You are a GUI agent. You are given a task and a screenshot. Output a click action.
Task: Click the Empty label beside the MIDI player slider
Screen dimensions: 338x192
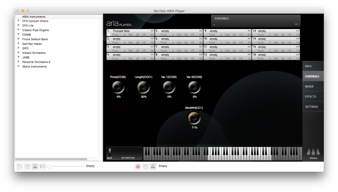(90, 166)
